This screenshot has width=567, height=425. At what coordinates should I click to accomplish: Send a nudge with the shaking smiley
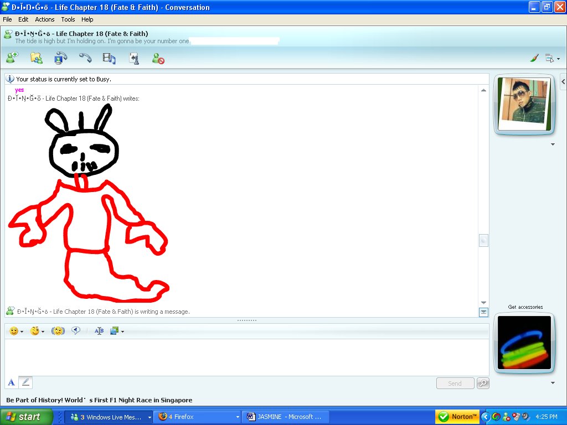[58, 331]
